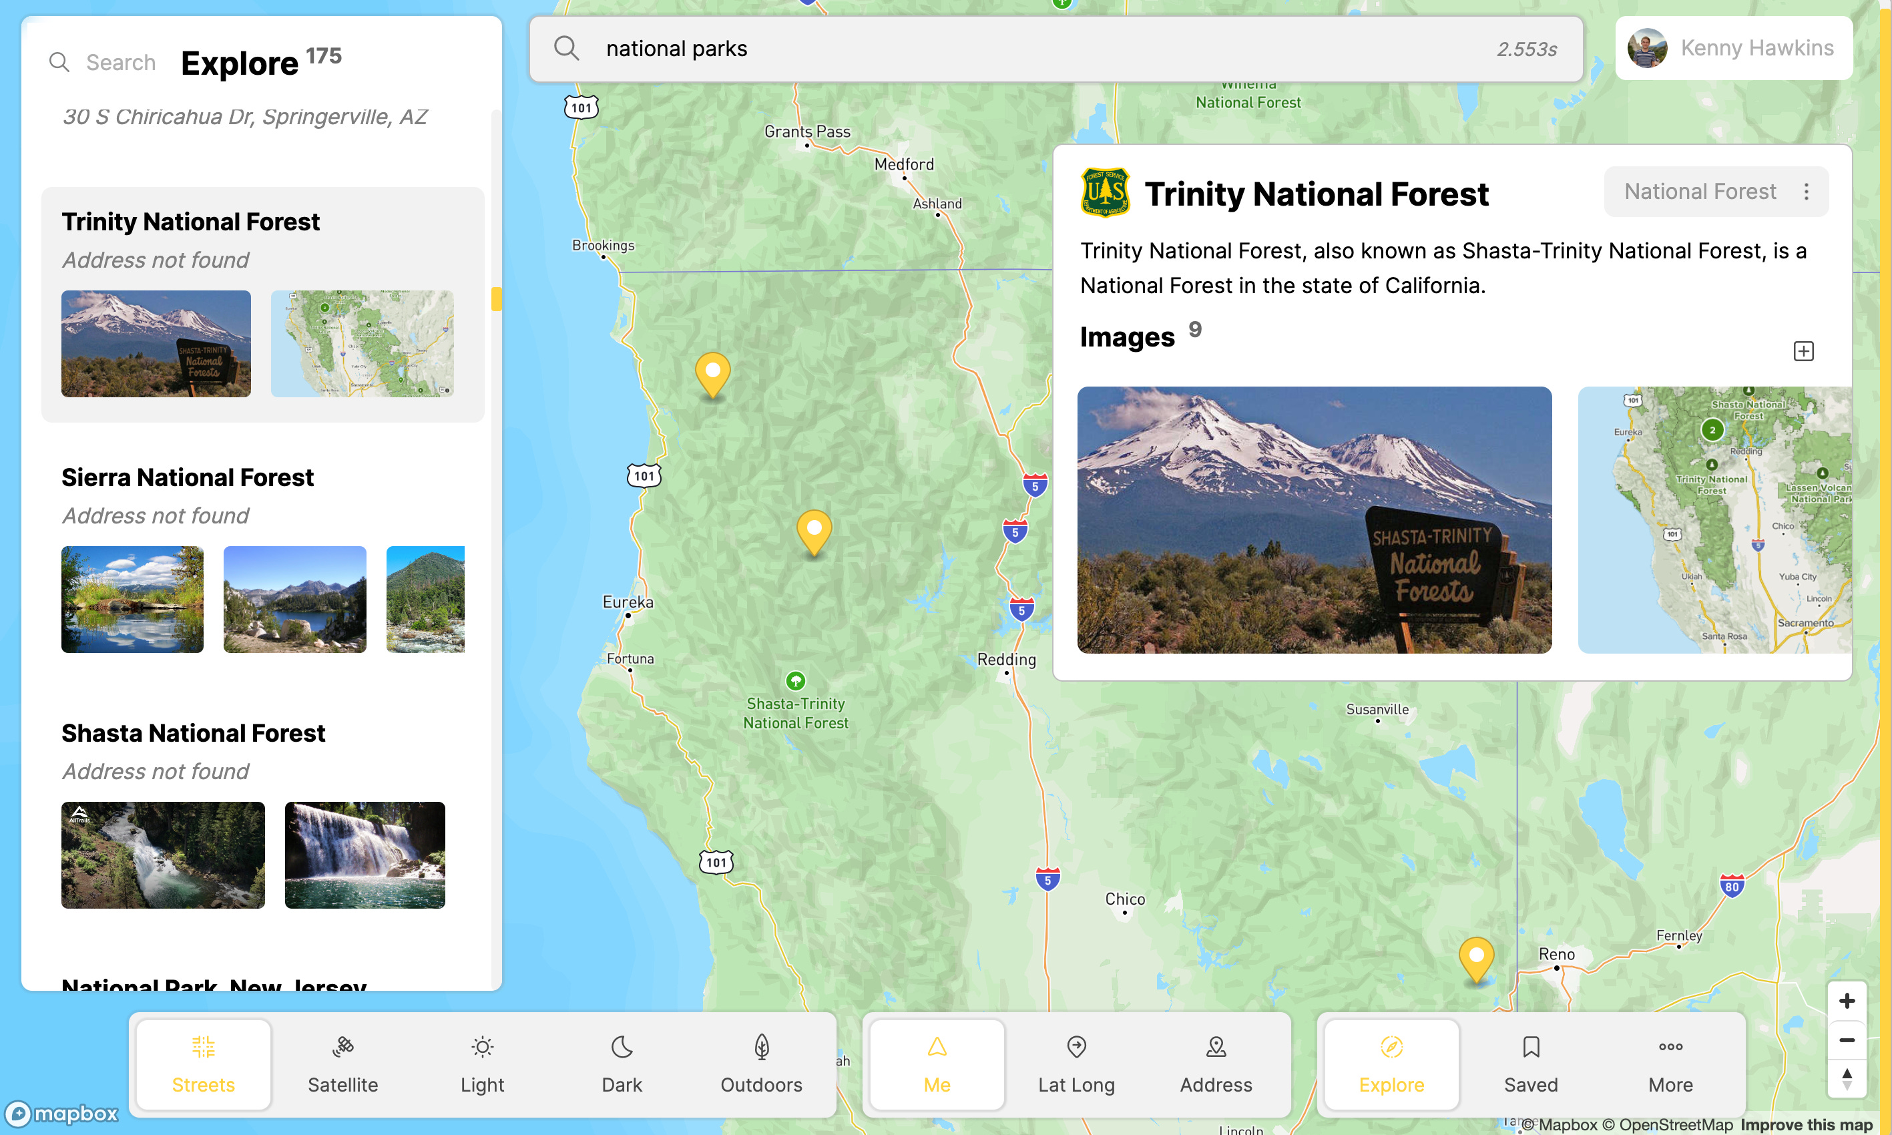Click the 30 S Chiricahua Dr address
Screen dimensions: 1892x1135
tap(245, 116)
